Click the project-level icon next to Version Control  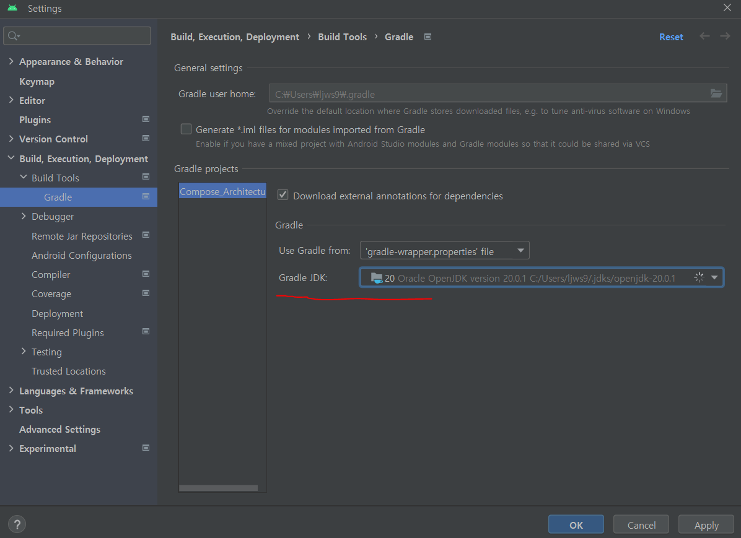146,139
